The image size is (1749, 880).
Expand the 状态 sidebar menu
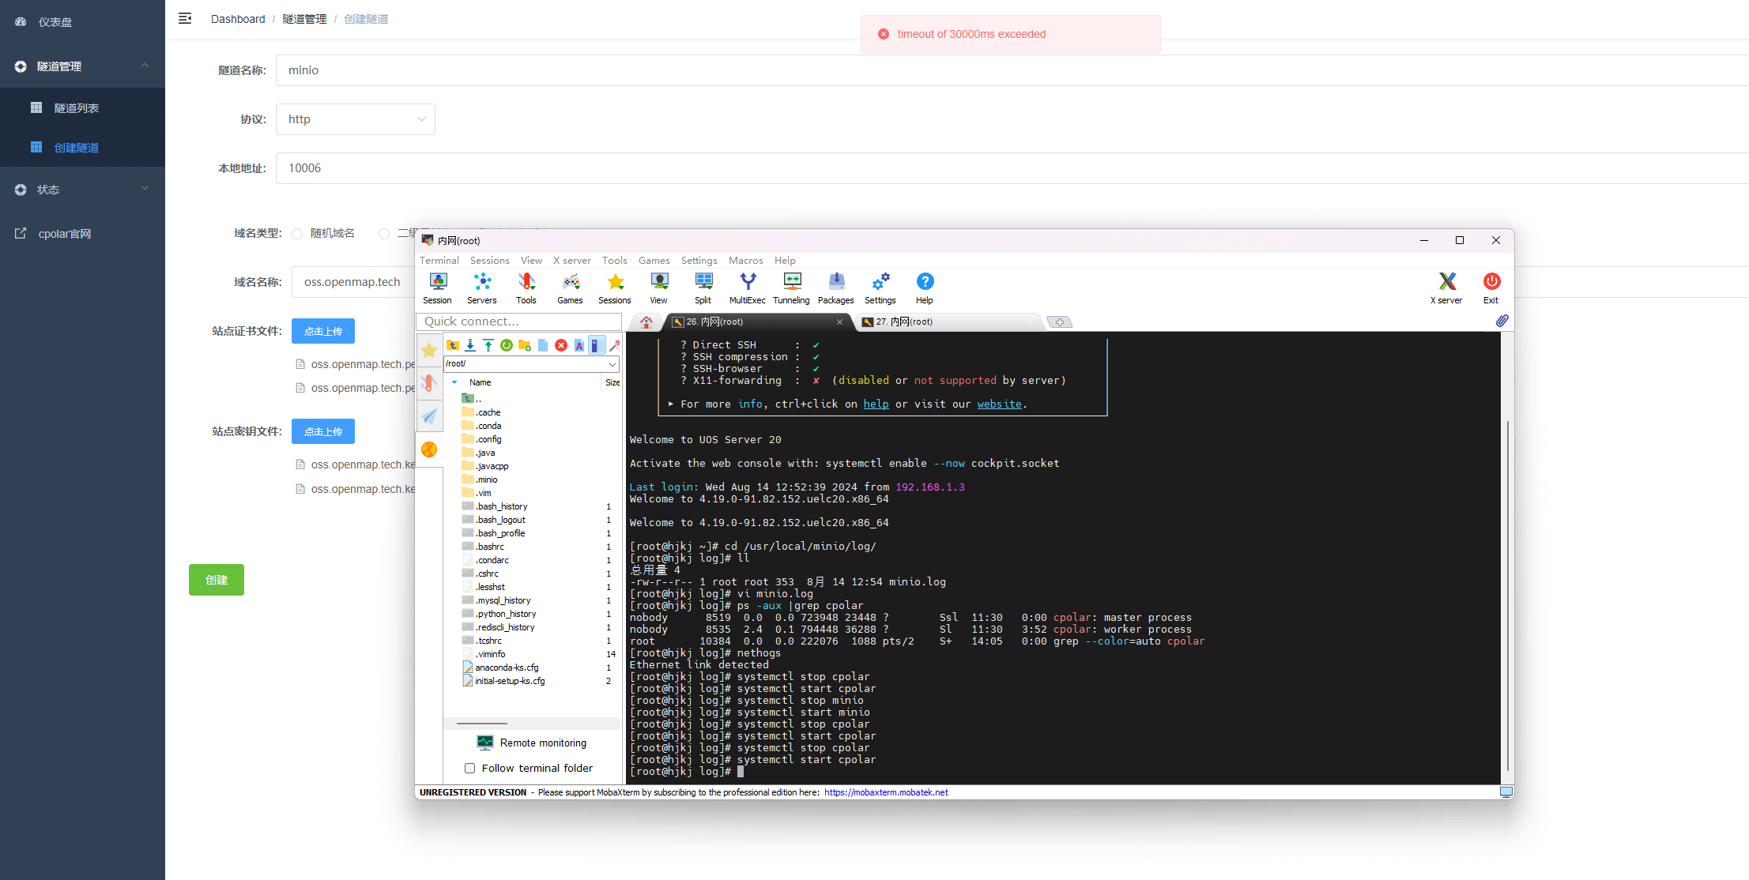[x=82, y=190]
